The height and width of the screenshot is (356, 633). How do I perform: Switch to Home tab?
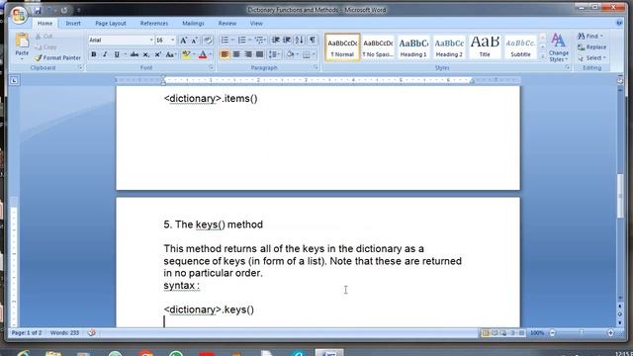point(45,24)
